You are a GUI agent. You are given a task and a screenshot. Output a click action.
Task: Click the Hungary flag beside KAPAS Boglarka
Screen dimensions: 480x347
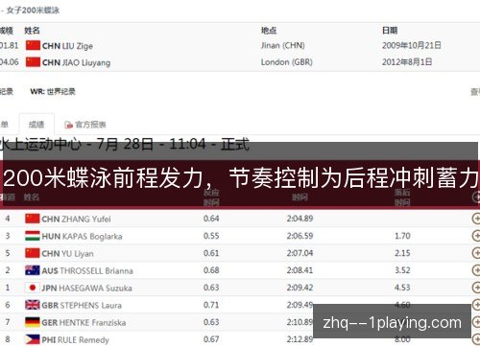[x=33, y=236]
